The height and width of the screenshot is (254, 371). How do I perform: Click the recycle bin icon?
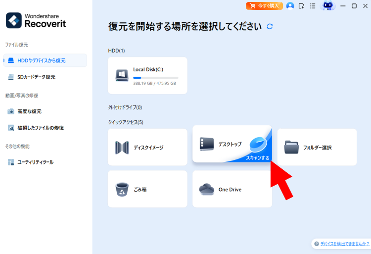[122, 189]
